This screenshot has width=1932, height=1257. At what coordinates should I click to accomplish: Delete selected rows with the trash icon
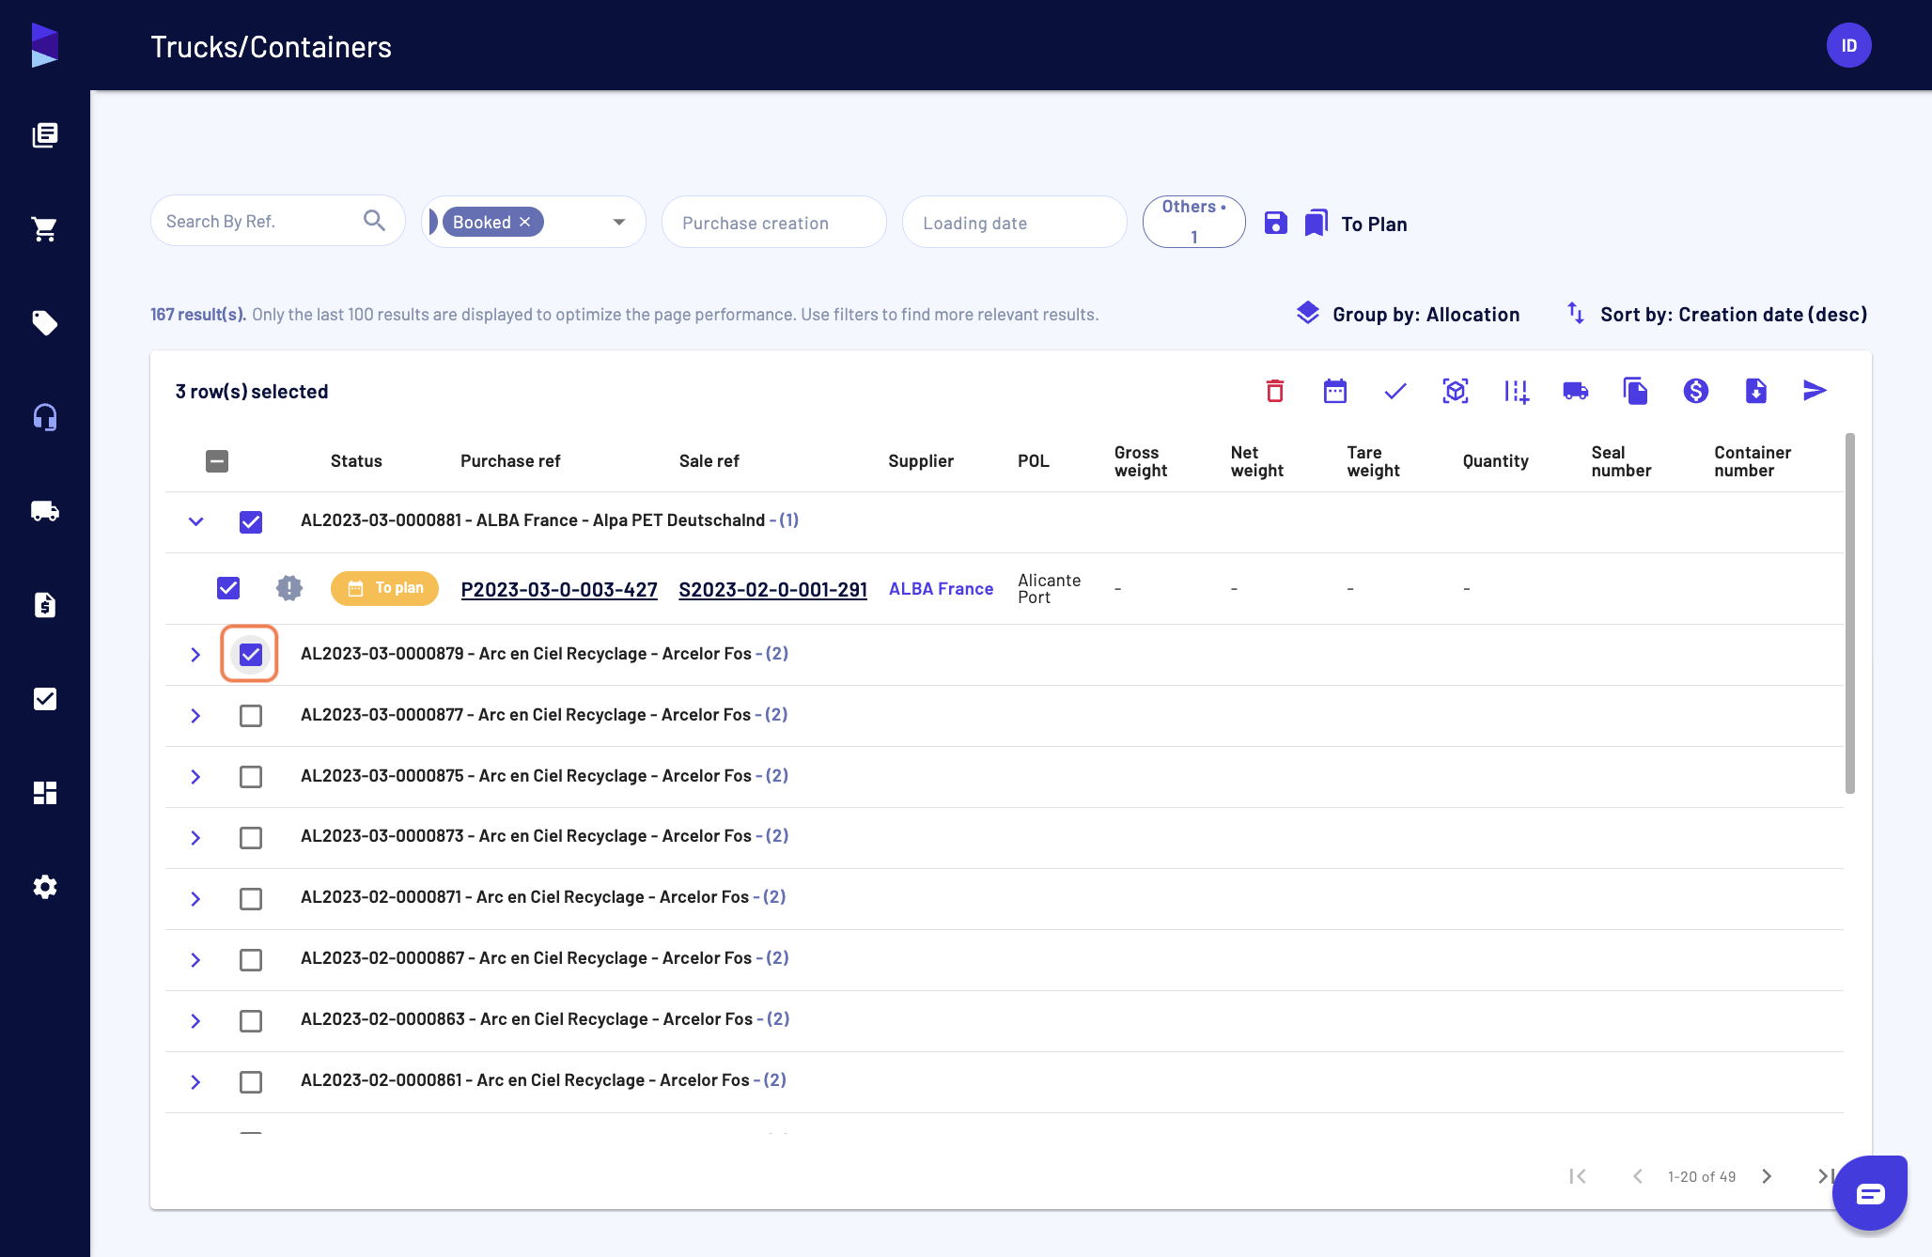pyautogui.click(x=1274, y=391)
